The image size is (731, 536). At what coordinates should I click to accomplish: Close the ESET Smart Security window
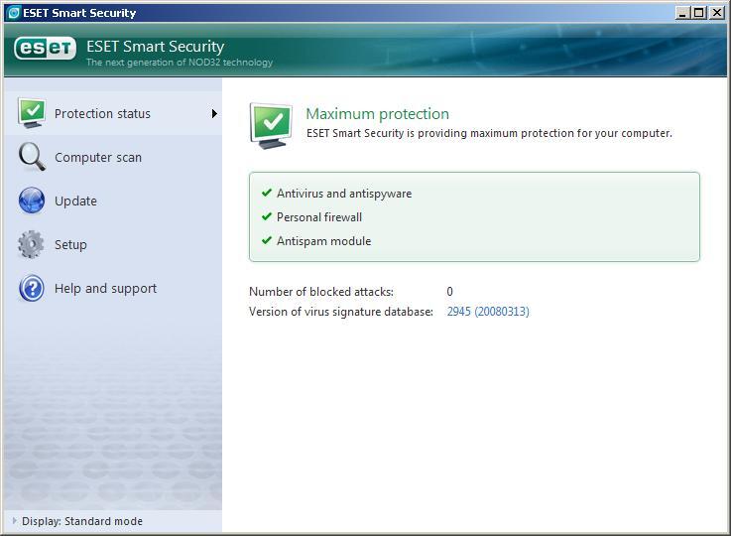[716, 13]
